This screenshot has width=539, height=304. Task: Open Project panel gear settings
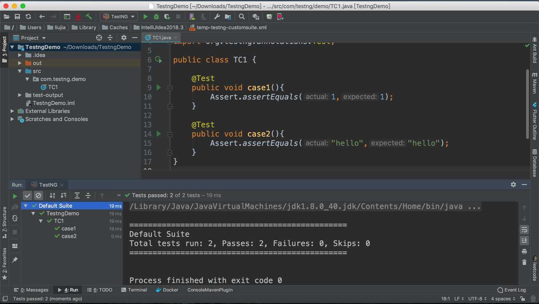(124, 37)
